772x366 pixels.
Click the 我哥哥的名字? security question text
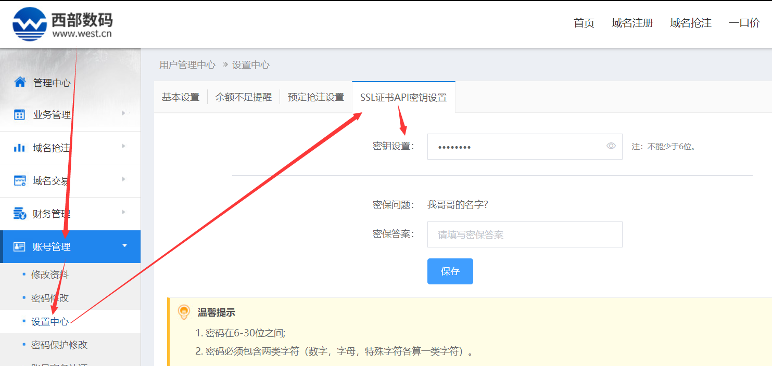[x=458, y=205]
